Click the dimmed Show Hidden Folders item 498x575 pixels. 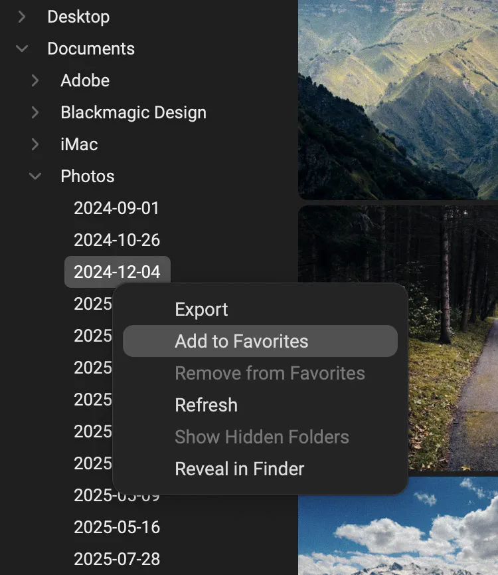pyautogui.click(x=262, y=437)
